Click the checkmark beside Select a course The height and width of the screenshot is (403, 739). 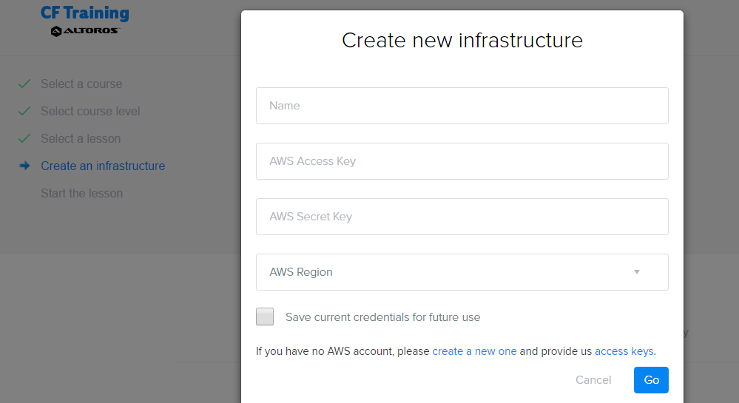(24, 84)
